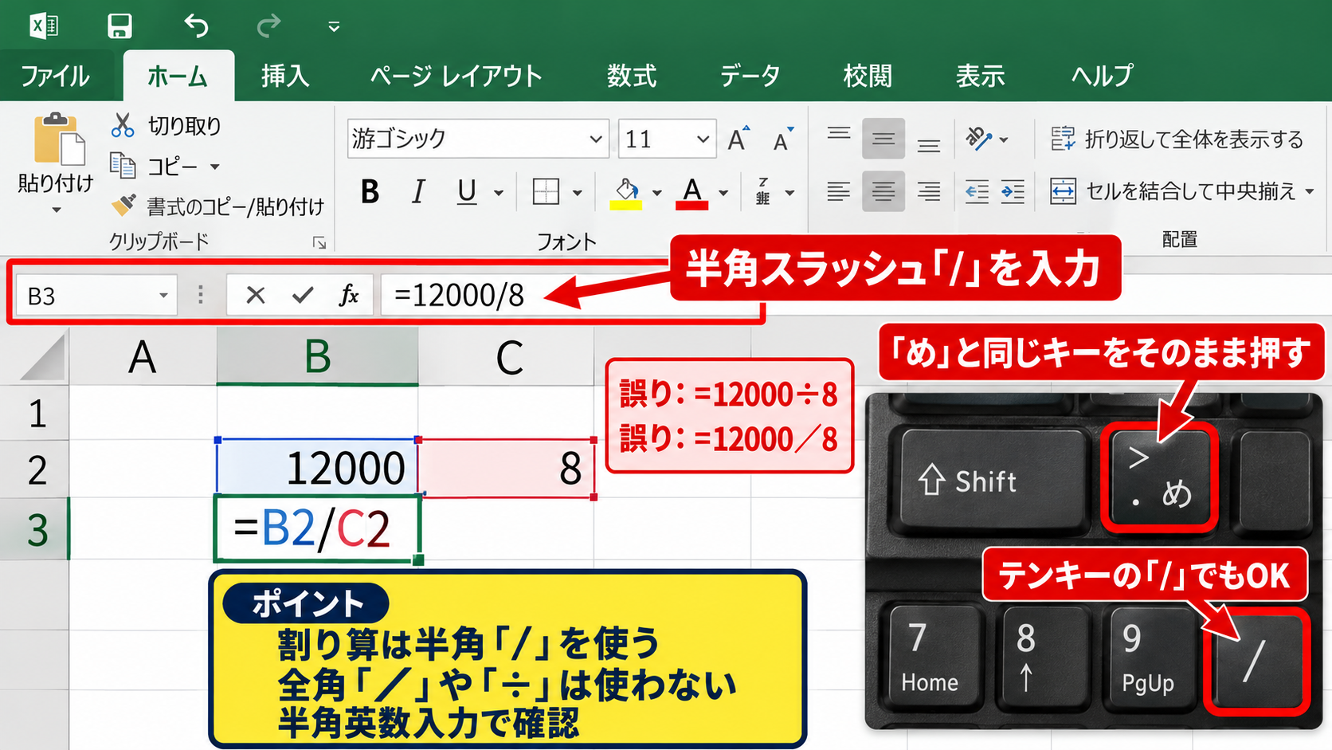
Task: Switch to the 挿入 tab
Action: point(285,76)
